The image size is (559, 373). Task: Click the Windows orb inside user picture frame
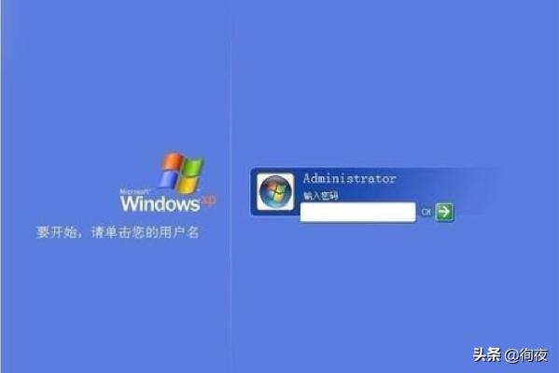pos(275,192)
